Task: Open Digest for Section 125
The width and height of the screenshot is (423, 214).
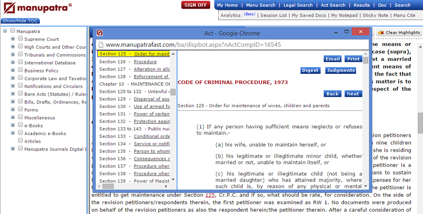Action: pyautogui.click(x=310, y=71)
